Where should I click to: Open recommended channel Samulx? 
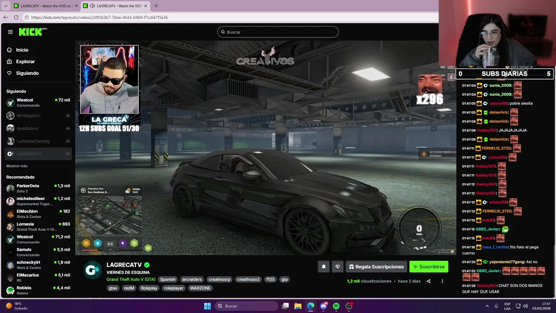(x=38, y=252)
